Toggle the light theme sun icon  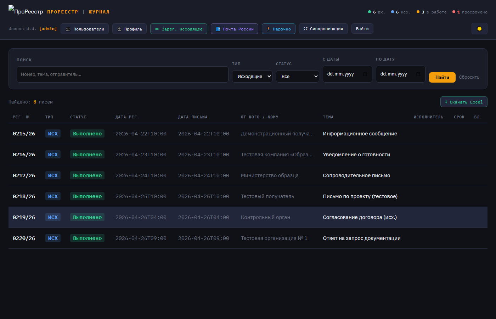point(479,29)
